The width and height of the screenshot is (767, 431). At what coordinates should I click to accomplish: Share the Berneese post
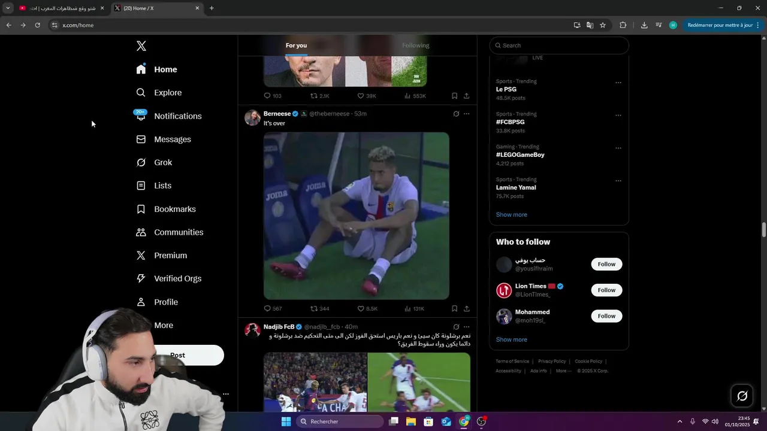click(466, 309)
